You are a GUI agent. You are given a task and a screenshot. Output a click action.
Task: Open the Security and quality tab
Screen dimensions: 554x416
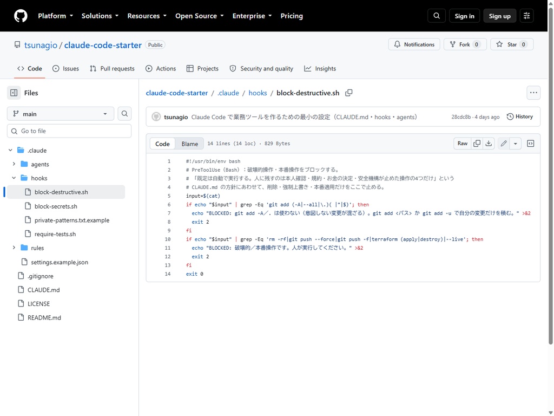pyautogui.click(x=261, y=69)
